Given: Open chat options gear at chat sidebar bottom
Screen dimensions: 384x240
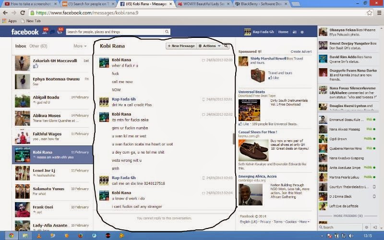Looking at the screenshot, I should 367,227.
